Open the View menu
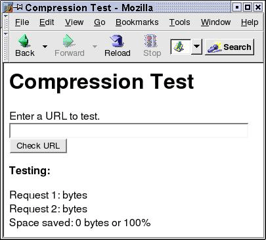 (74, 22)
